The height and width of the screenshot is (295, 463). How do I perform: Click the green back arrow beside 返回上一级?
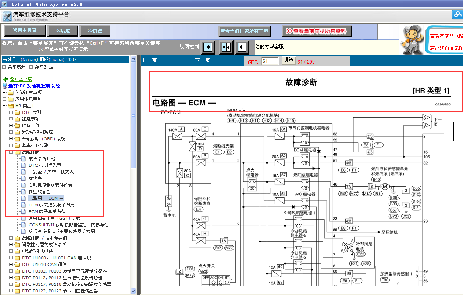point(6,79)
